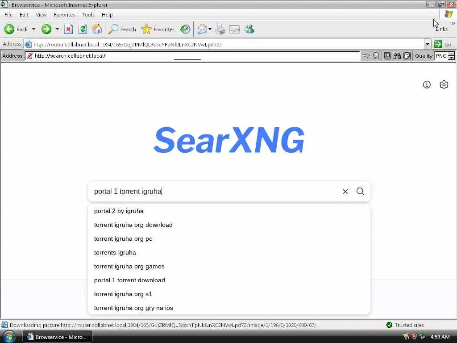
Task: Open the Tools menu
Action: pos(88,15)
